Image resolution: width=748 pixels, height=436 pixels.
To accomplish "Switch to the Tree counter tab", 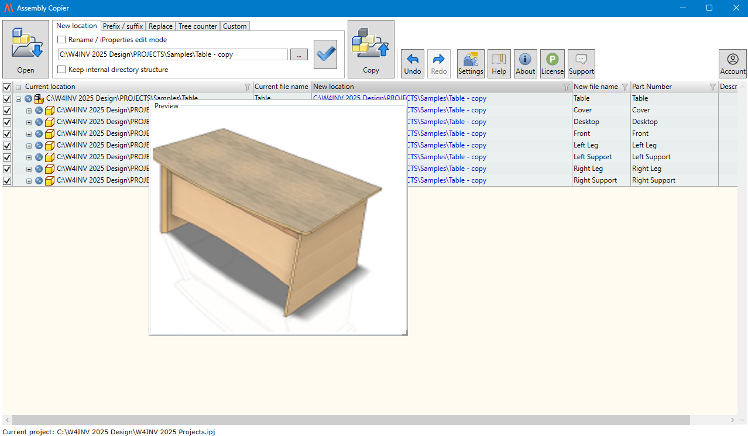I will (x=198, y=26).
